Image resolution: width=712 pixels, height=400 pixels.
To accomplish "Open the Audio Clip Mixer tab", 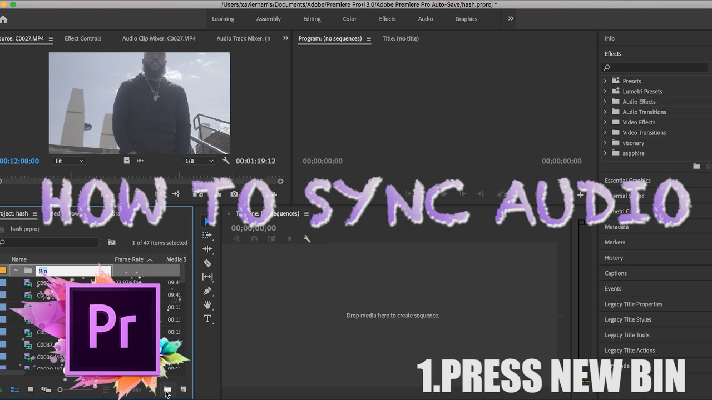I will coord(159,38).
